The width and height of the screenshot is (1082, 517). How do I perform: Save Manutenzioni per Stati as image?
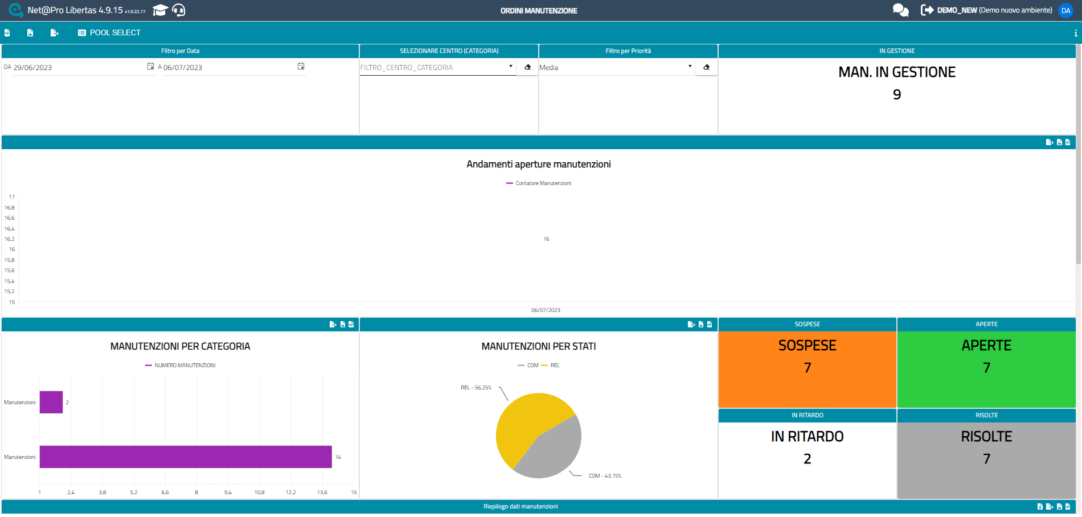click(x=701, y=325)
